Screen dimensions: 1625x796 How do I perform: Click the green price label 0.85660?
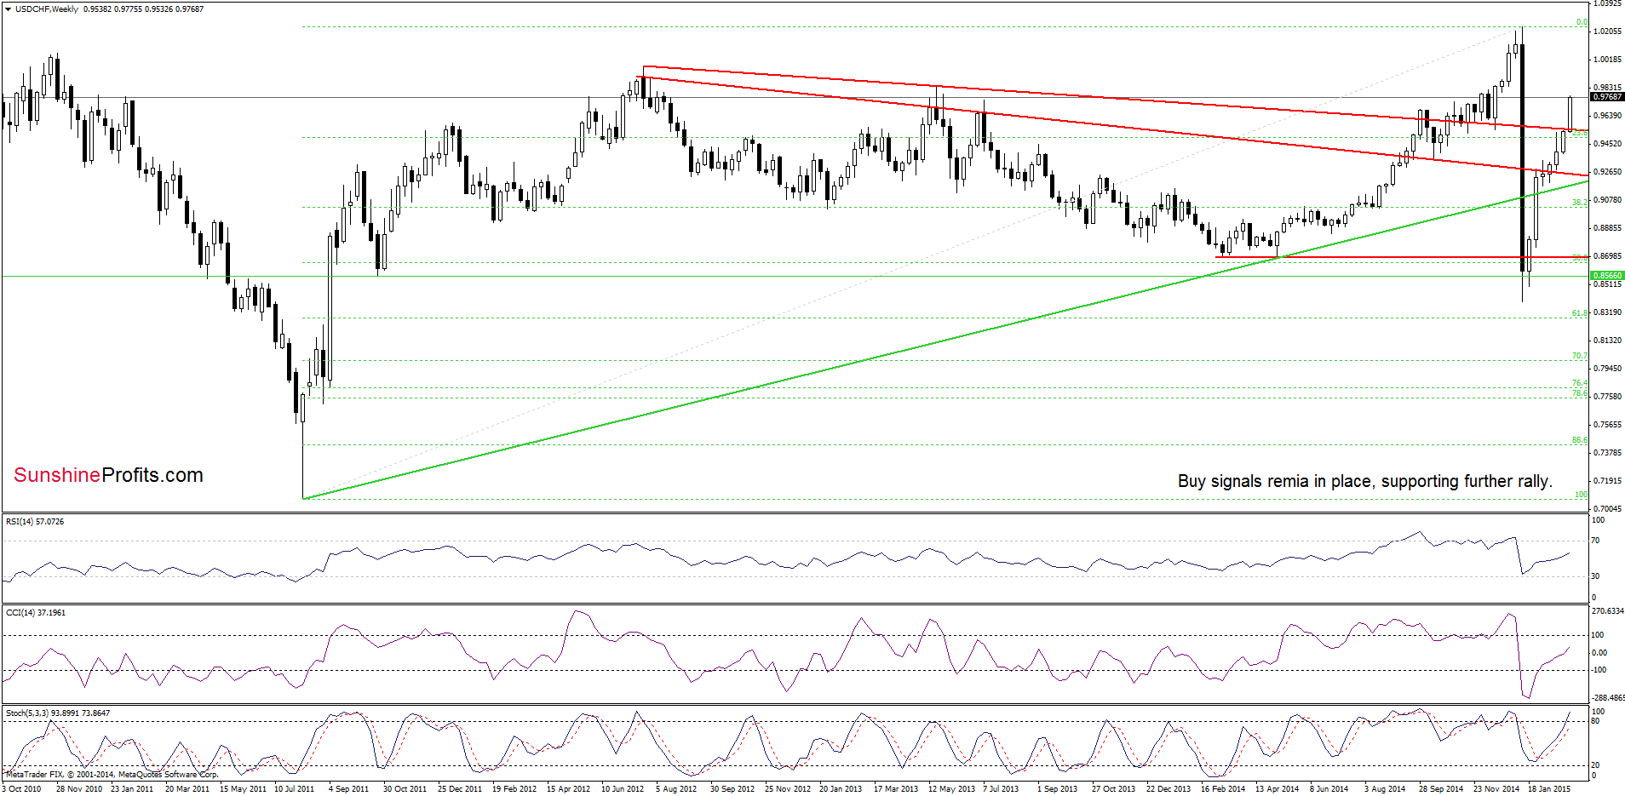pos(1607,276)
